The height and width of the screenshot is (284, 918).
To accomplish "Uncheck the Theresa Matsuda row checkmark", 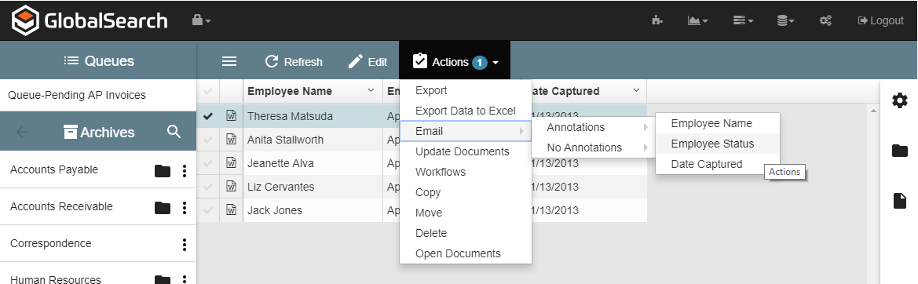I will (207, 116).
